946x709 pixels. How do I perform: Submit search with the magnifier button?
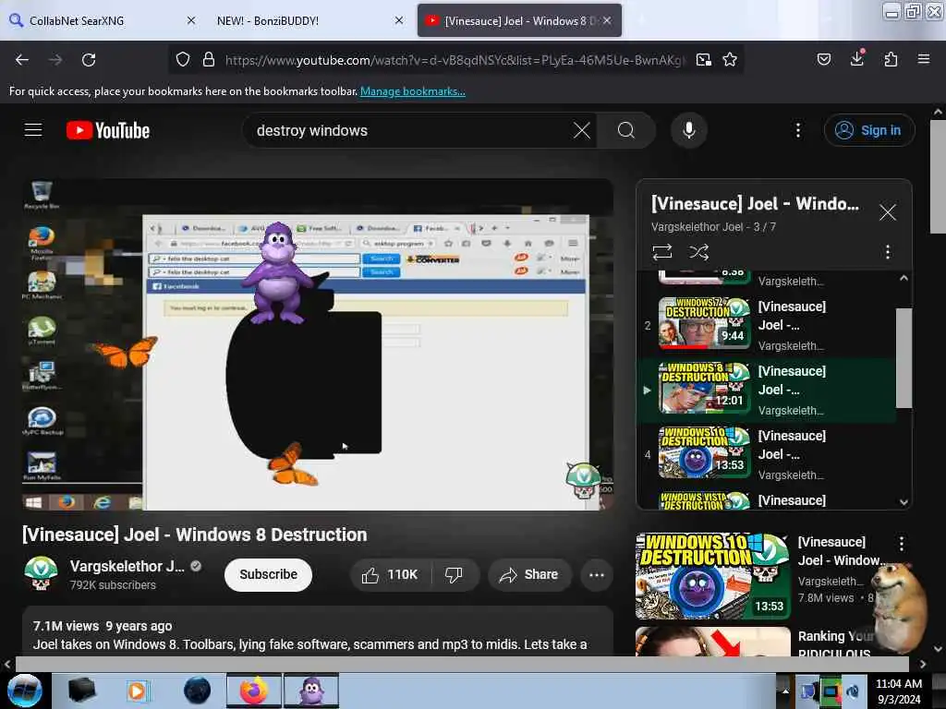[x=626, y=130]
